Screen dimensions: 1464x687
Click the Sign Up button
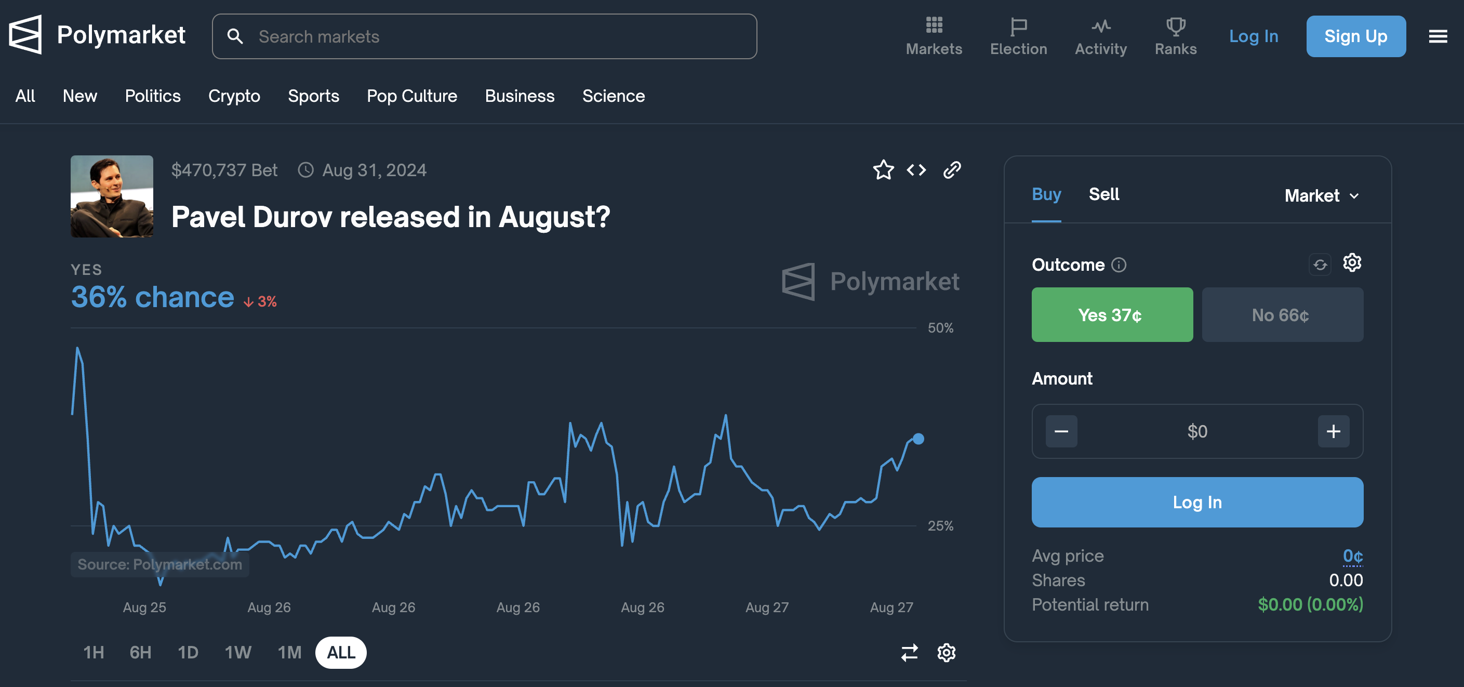point(1355,36)
